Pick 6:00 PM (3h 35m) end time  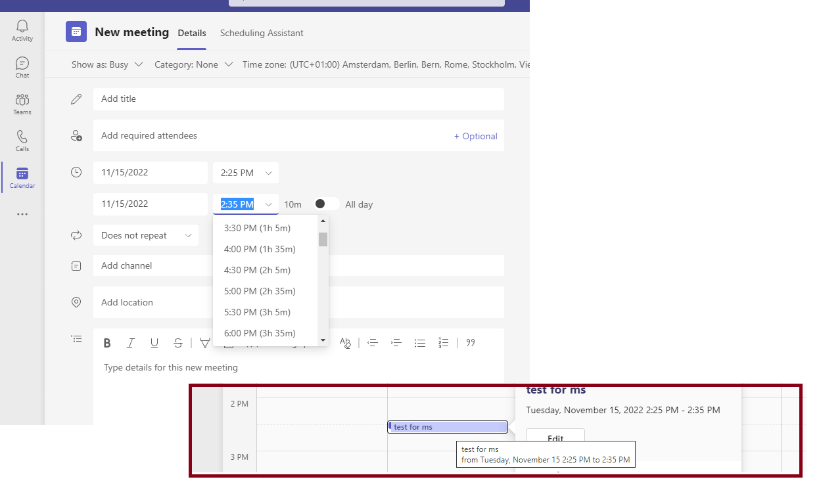pos(266,333)
